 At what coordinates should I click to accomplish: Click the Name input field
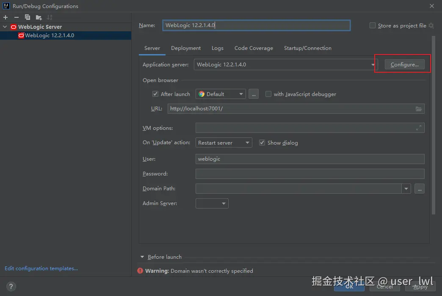(x=256, y=25)
